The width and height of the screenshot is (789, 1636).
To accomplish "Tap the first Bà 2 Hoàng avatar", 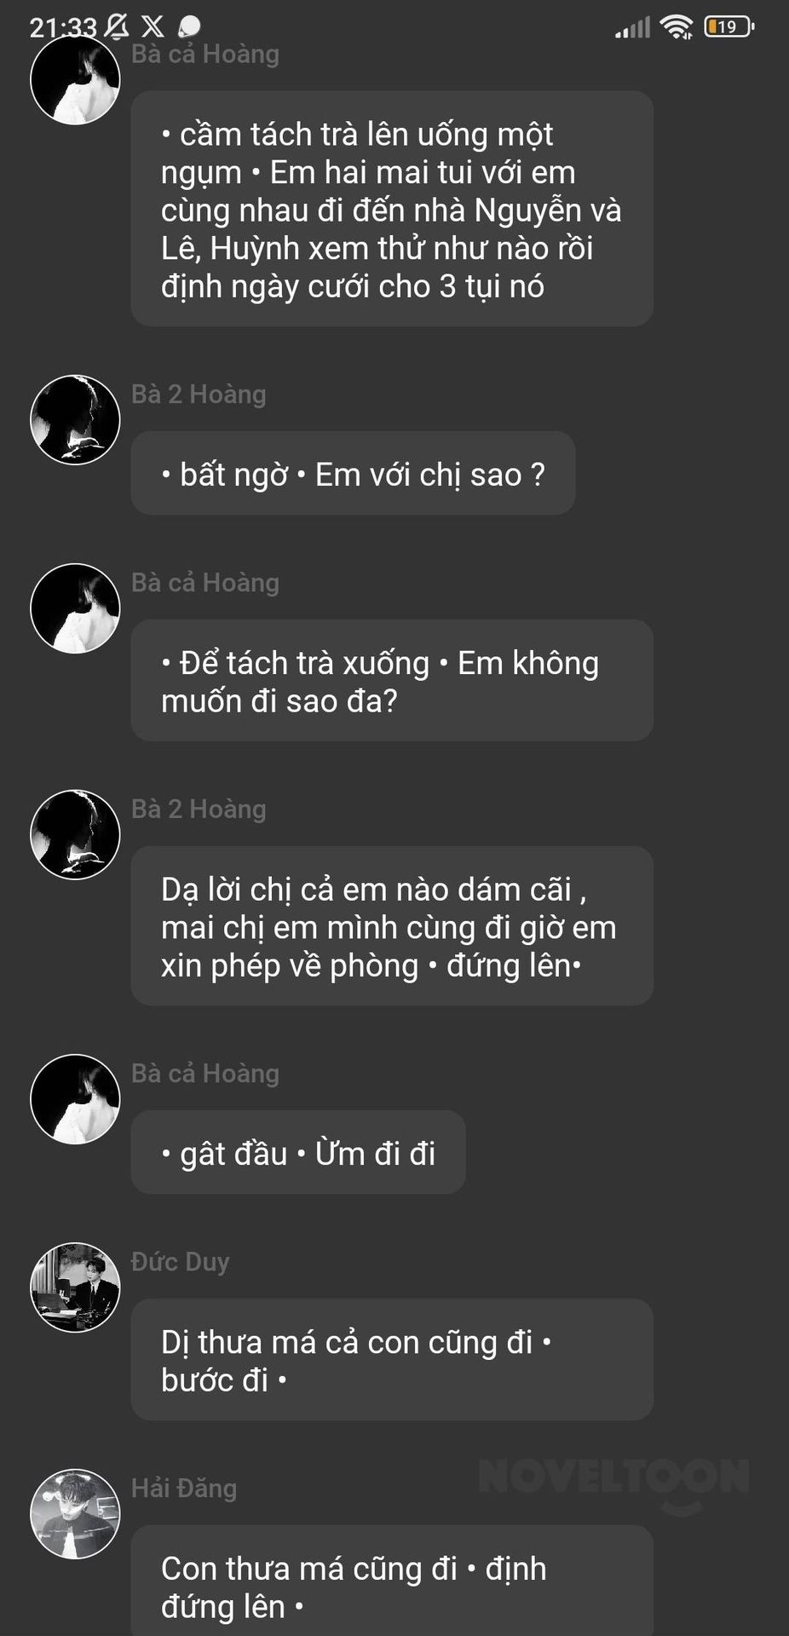I will (75, 420).
